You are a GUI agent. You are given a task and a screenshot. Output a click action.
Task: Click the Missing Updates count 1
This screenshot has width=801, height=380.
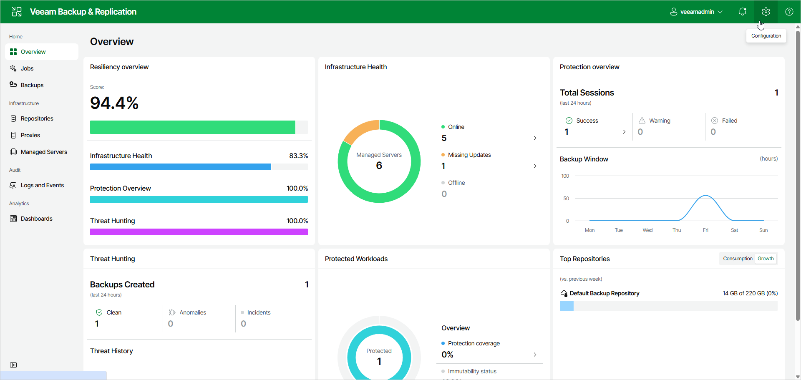tap(443, 166)
